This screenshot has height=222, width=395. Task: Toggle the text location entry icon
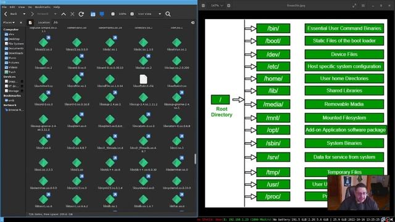click(30, 22)
